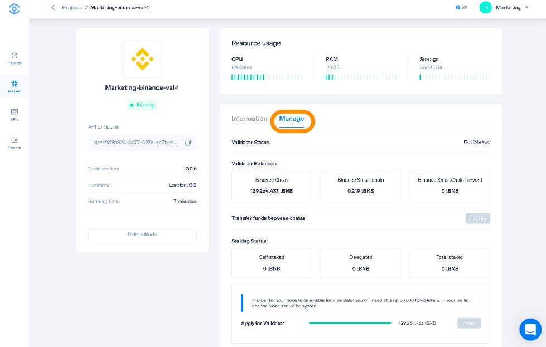The width and height of the screenshot is (546, 347).
Task: Click the RAM usage bar
Action: tap(361, 77)
